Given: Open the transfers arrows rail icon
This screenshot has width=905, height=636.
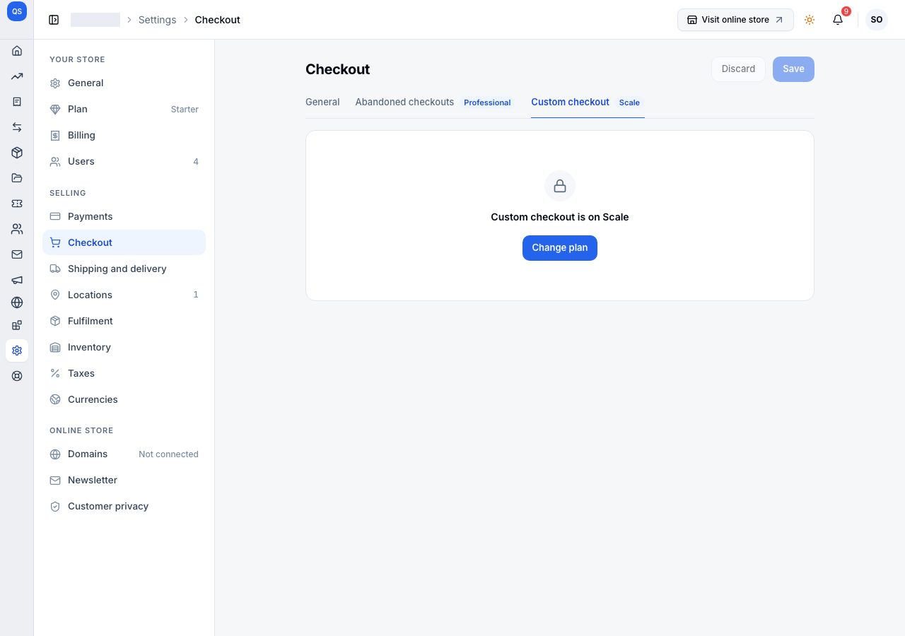Looking at the screenshot, I should point(17,127).
